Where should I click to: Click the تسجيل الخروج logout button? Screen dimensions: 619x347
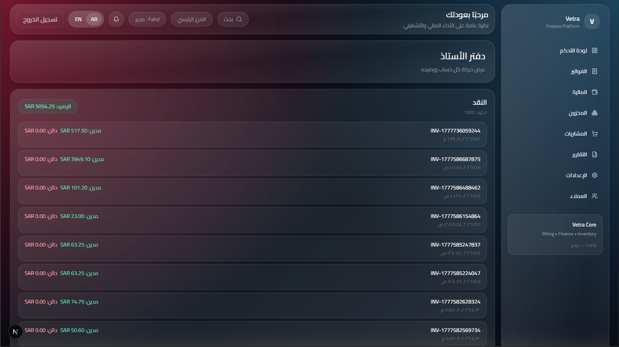coord(40,19)
